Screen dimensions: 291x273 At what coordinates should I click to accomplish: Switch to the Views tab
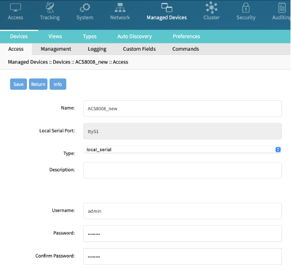click(55, 36)
